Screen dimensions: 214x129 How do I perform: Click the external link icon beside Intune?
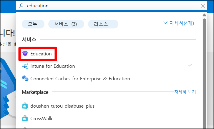(190, 66)
